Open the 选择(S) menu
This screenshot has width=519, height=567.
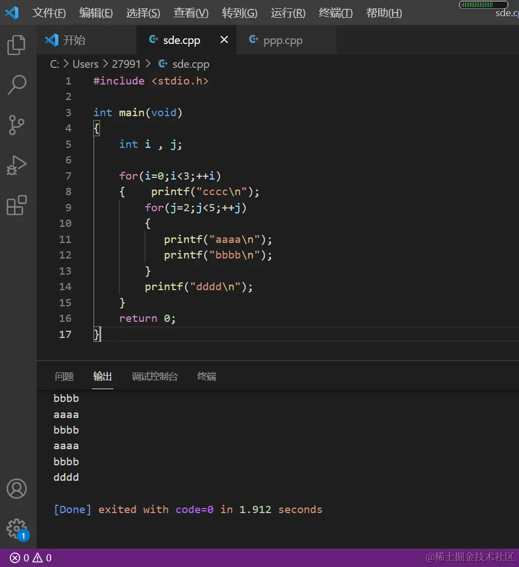(x=143, y=13)
